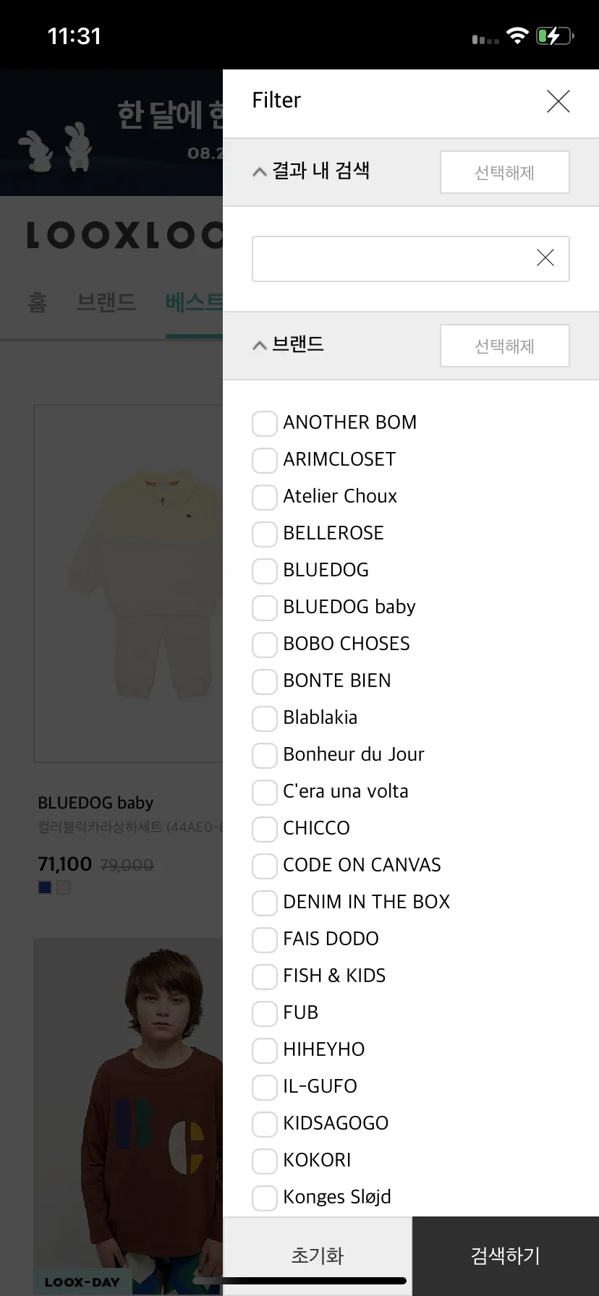Go to the 홈 tab
The image size is (599, 1296).
pos(38,302)
